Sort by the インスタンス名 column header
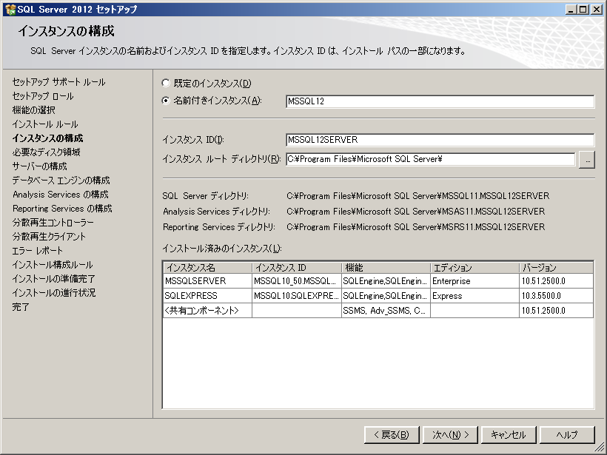607x455 pixels. tap(207, 268)
